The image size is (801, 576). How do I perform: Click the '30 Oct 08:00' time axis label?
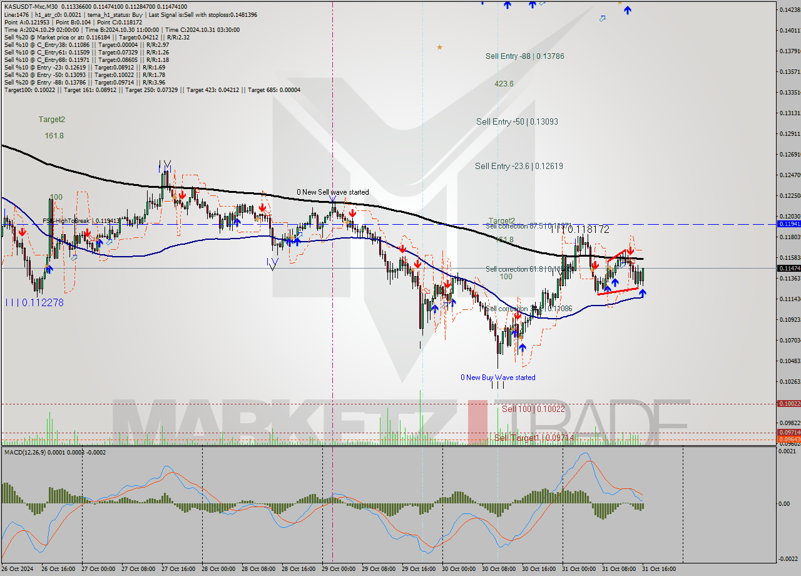pos(499,569)
